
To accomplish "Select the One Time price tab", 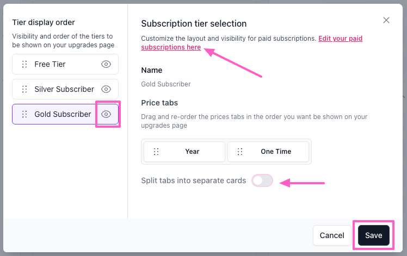I will (276, 152).
